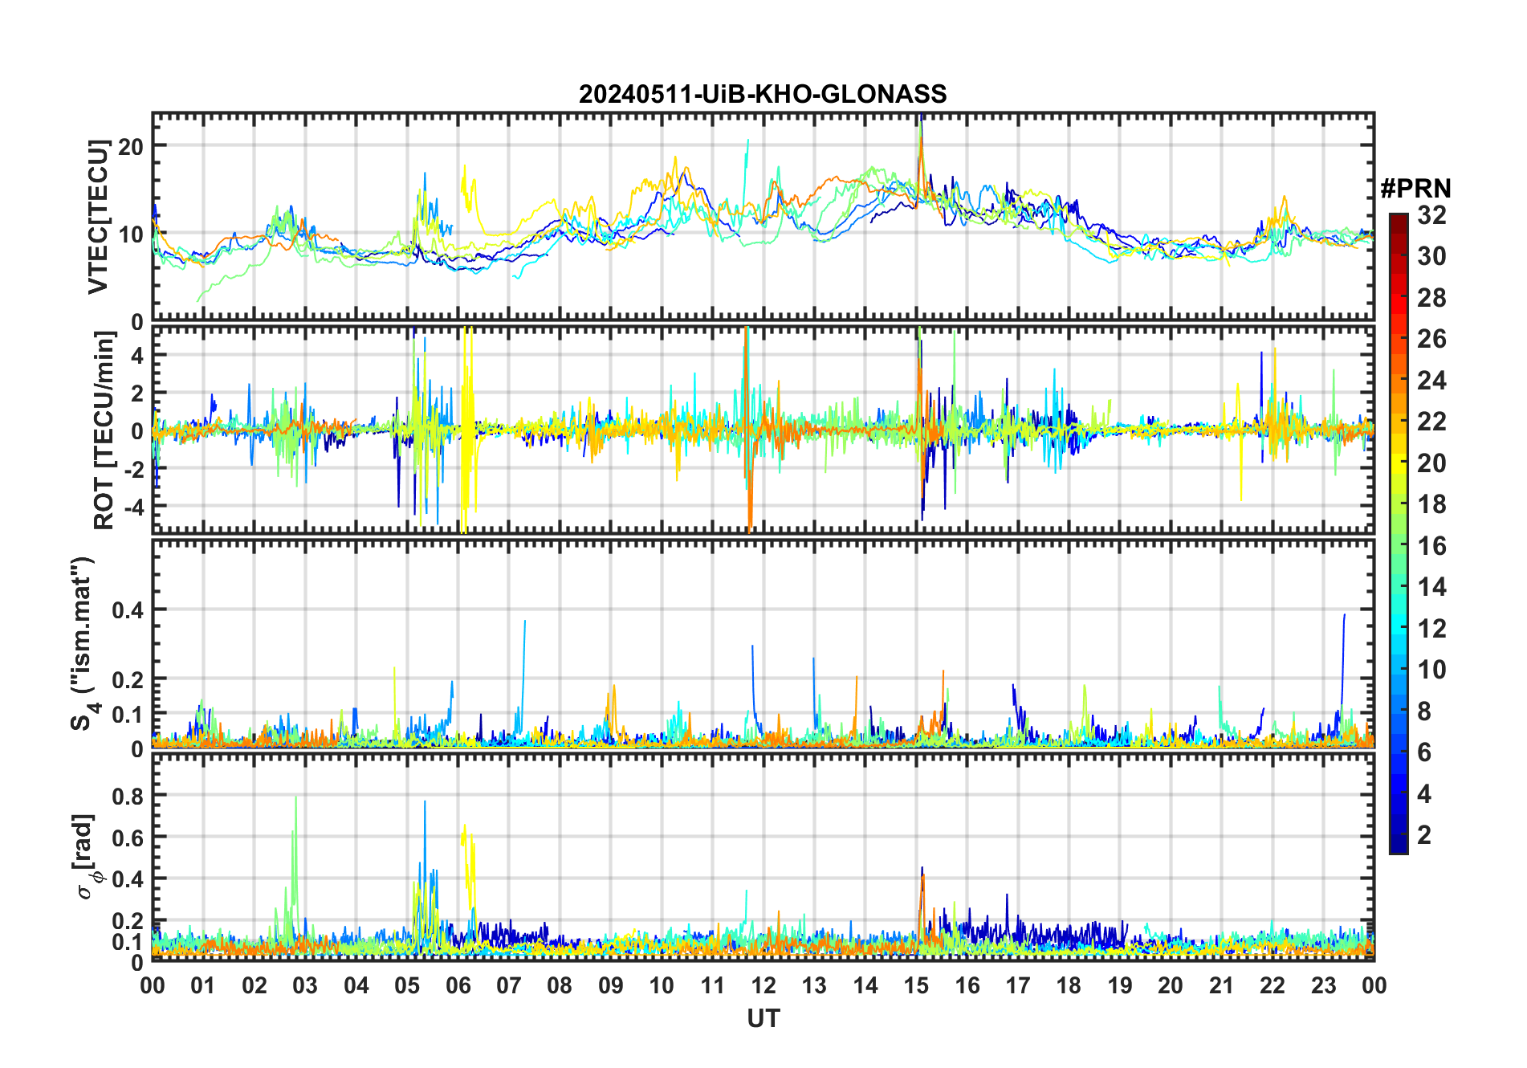1527x1068 pixels.
Task: Click the 0.1 tick on S4 axis
Action: pos(128,715)
